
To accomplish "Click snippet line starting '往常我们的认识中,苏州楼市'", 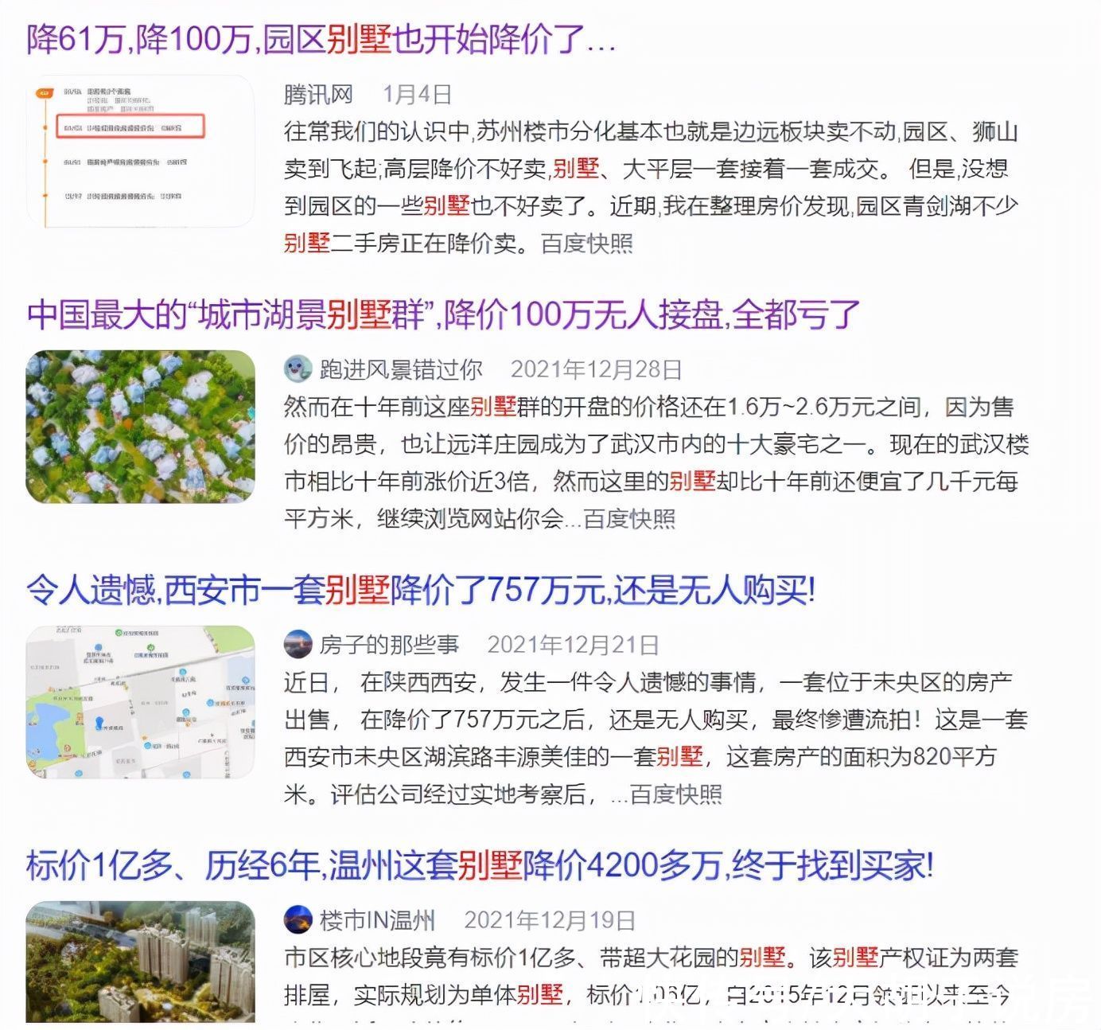I will tap(651, 132).
